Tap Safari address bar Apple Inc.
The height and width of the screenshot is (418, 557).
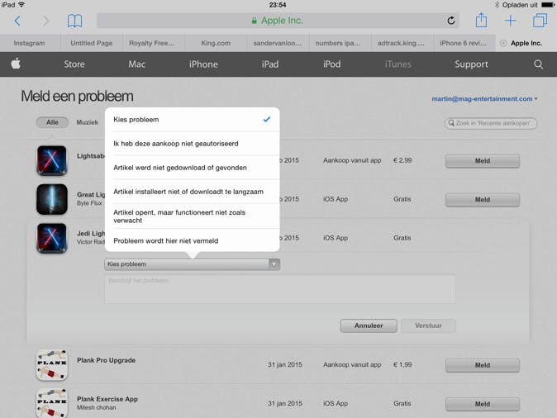coord(278,21)
